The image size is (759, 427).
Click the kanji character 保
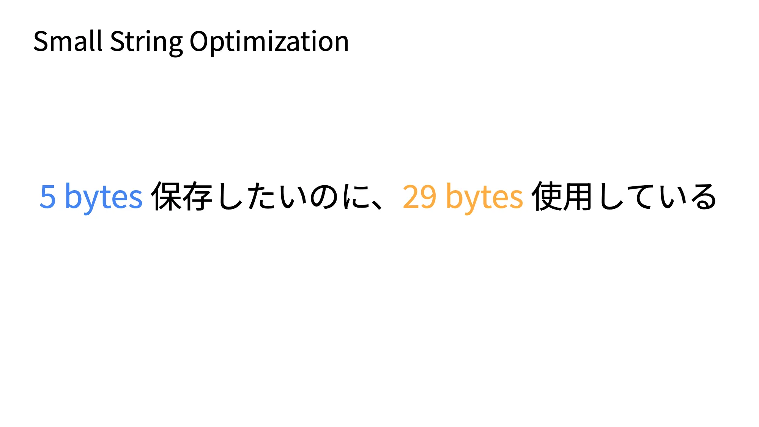tap(166, 196)
